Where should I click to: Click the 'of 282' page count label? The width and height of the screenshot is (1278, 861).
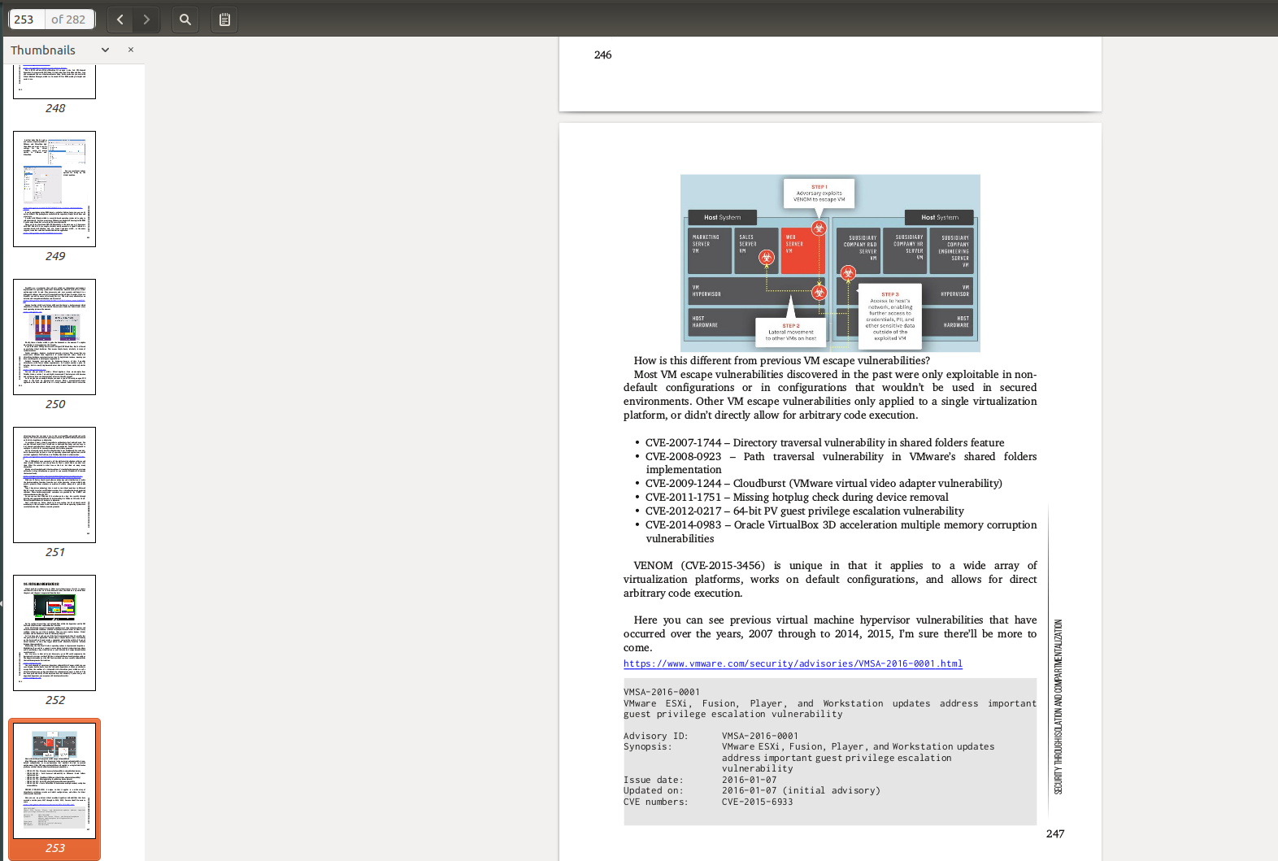(68, 20)
